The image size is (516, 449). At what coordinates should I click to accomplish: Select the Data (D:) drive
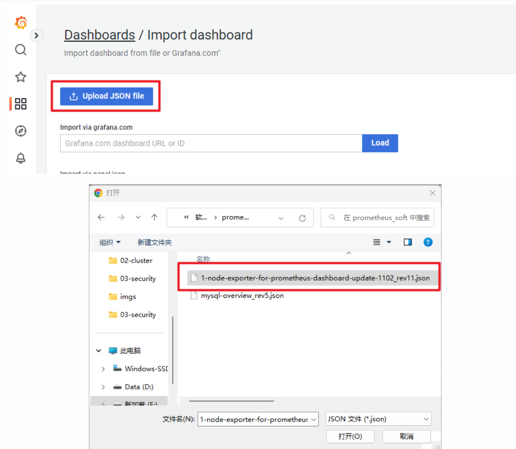point(133,387)
